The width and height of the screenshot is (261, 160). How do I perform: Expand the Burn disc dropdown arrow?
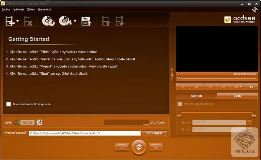75,21
